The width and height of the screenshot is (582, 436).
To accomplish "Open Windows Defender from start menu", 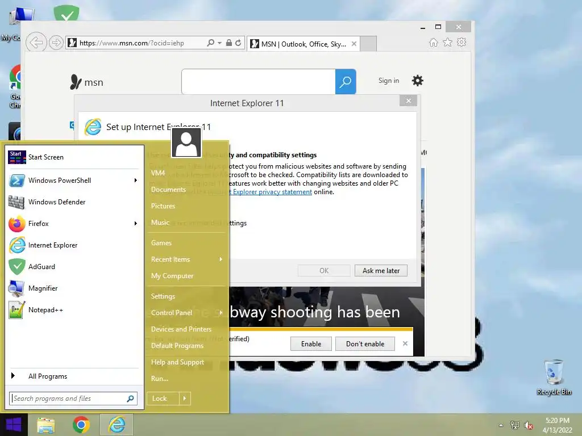I will (x=73, y=202).
